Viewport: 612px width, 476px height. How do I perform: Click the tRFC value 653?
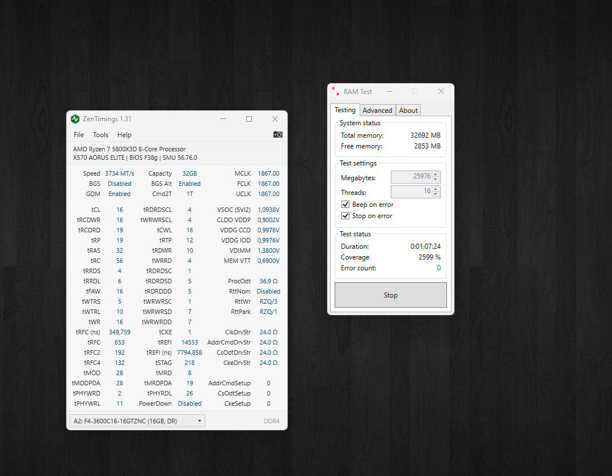[x=120, y=342]
